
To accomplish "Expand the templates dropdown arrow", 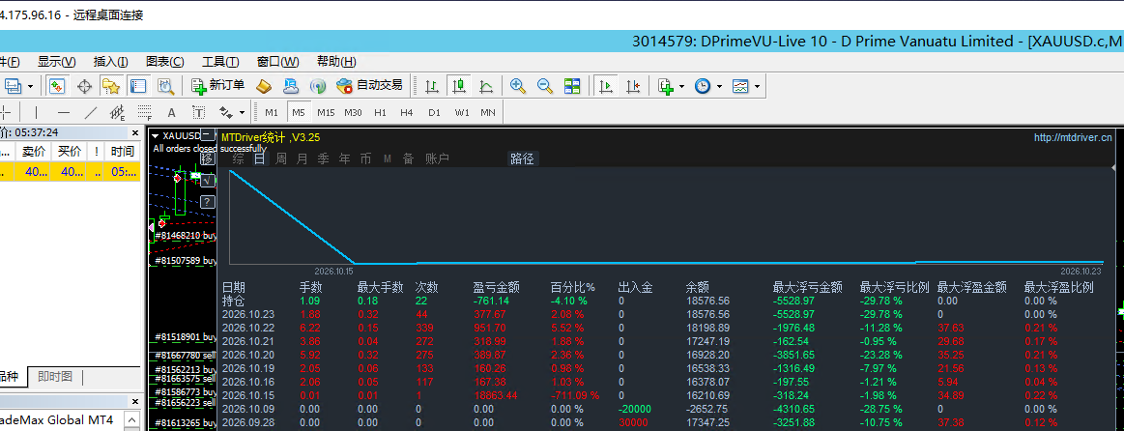I will point(757,87).
